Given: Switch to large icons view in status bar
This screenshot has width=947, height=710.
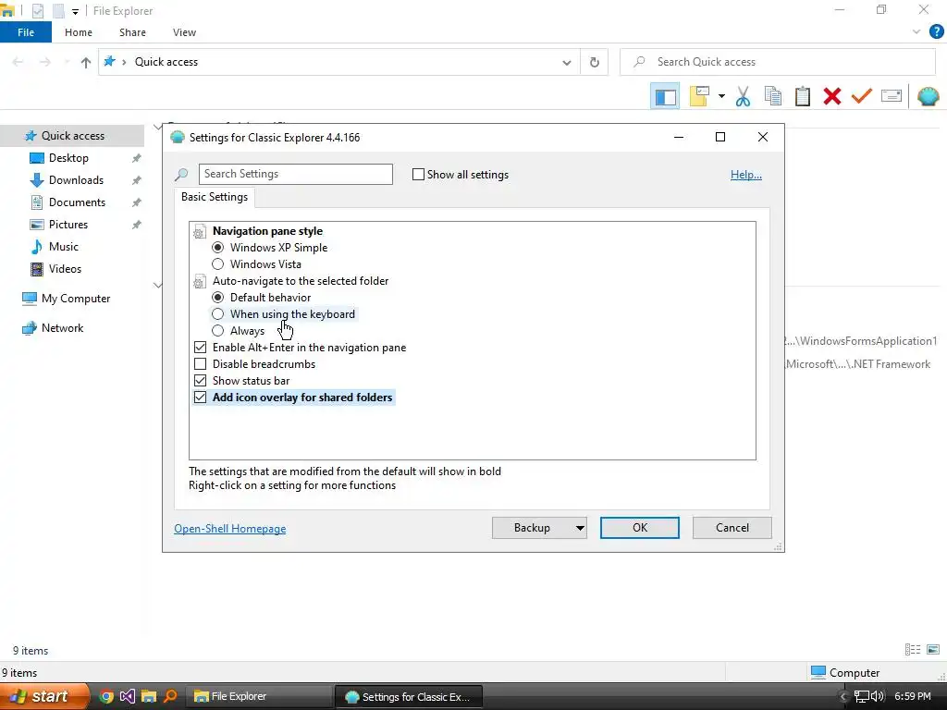Looking at the screenshot, I should click(933, 650).
